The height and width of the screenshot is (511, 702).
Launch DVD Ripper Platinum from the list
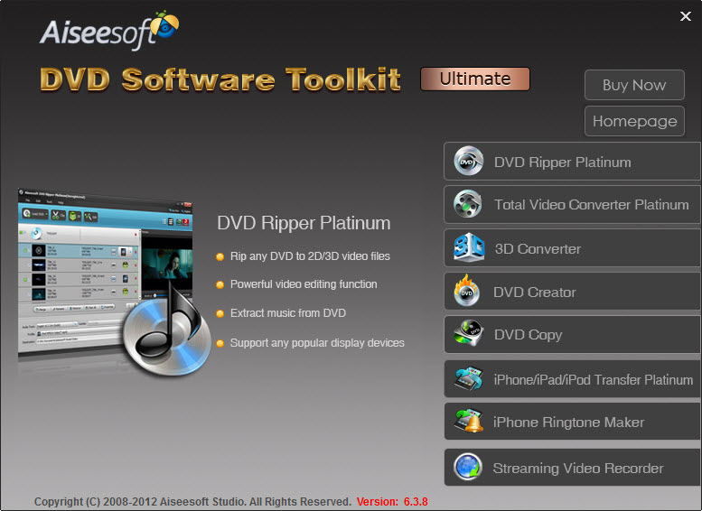[x=572, y=162]
